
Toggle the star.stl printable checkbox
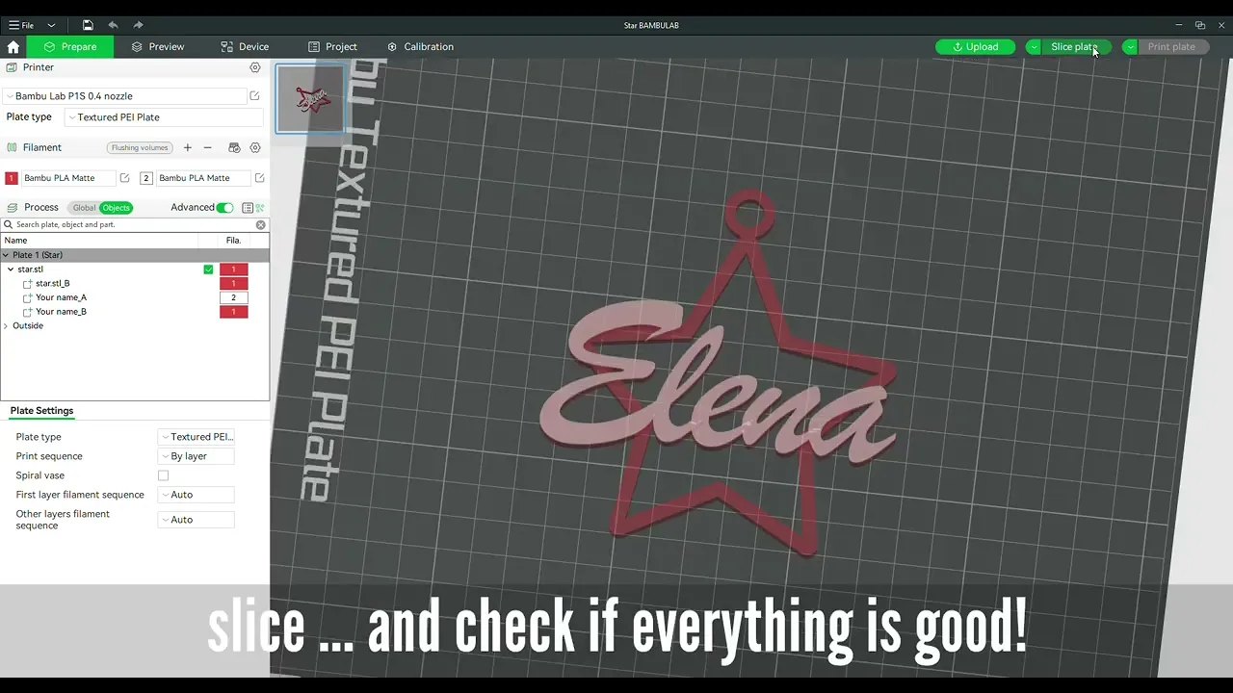tap(208, 269)
